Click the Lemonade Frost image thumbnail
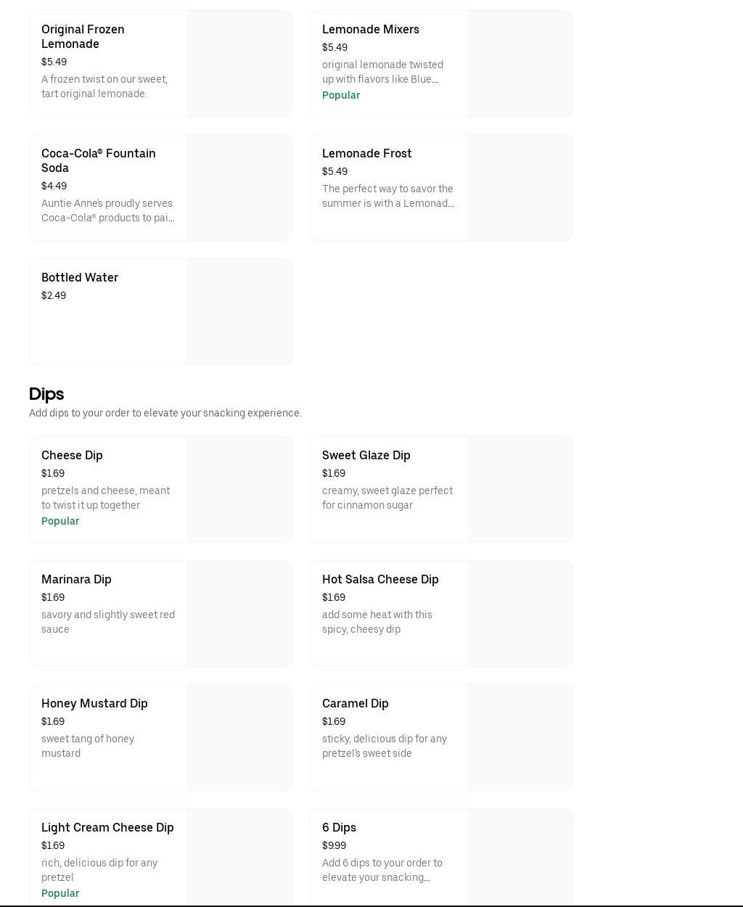 coord(520,188)
